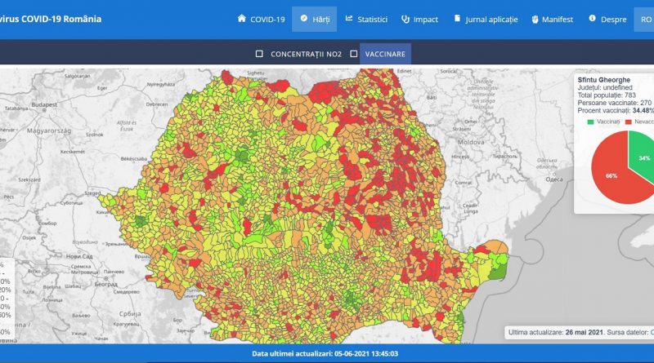Click the fist icon beside Manifest
654x363 pixels.
click(535, 19)
